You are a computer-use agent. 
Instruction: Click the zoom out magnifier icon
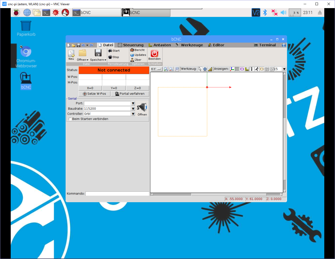click(x=171, y=69)
